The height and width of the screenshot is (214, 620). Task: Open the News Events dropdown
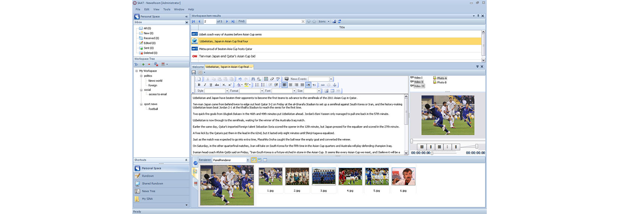coord(331,79)
